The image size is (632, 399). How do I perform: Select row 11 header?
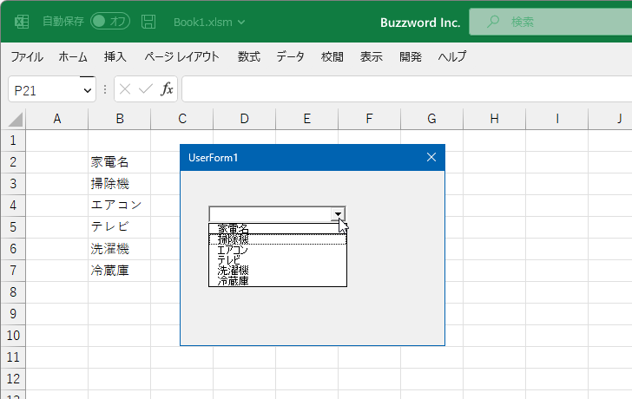(x=13, y=357)
